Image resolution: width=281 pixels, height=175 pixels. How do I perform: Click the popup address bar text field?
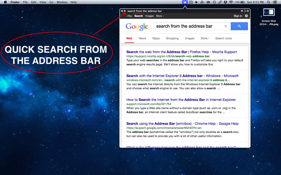(x=183, y=11)
